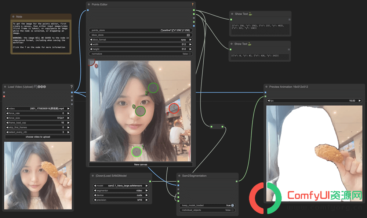The height and width of the screenshot is (218, 367).
Task: Collapse the upper Show Text node title dot
Action: (x=232, y=14)
